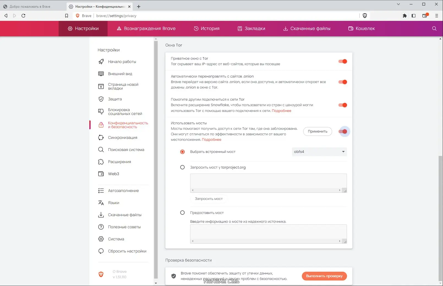Click the Окна Tor section heading
This screenshot has height=286, width=443.
[x=174, y=45]
